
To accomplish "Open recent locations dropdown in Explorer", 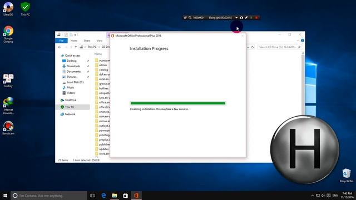I will [x=71, y=47].
